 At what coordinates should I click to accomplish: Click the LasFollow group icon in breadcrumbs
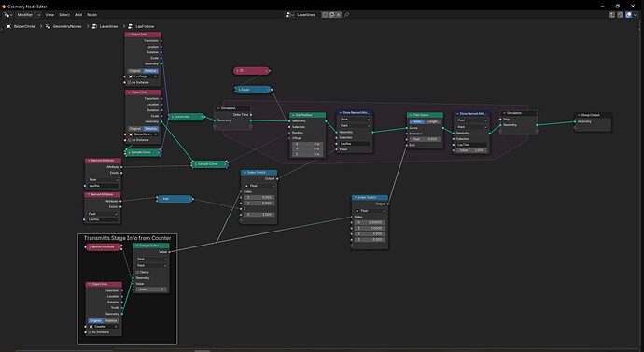pyautogui.click(x=131, y=26)
